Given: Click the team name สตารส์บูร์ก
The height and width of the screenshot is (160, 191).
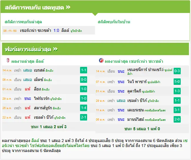Looking at the screenshot, I should click(43, 108).
